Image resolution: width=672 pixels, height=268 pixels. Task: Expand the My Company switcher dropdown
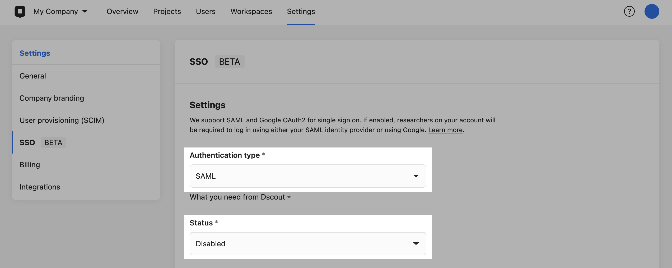pos(60,11)
